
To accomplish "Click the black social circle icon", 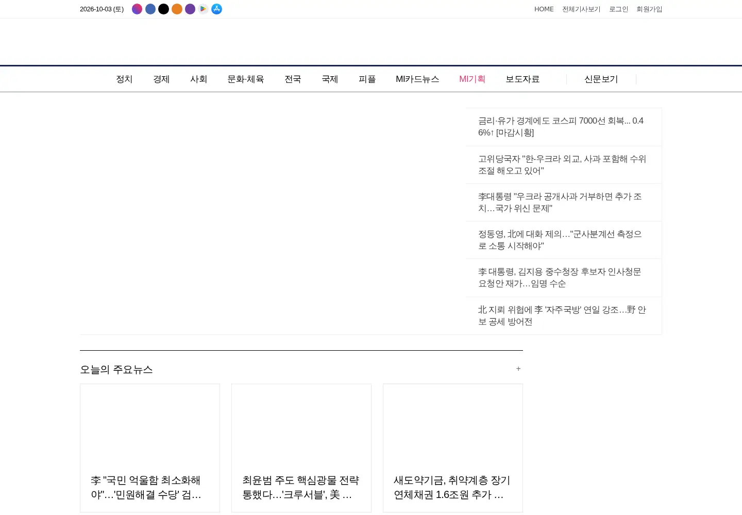I will pyautogui.click(x=164, y=9).
